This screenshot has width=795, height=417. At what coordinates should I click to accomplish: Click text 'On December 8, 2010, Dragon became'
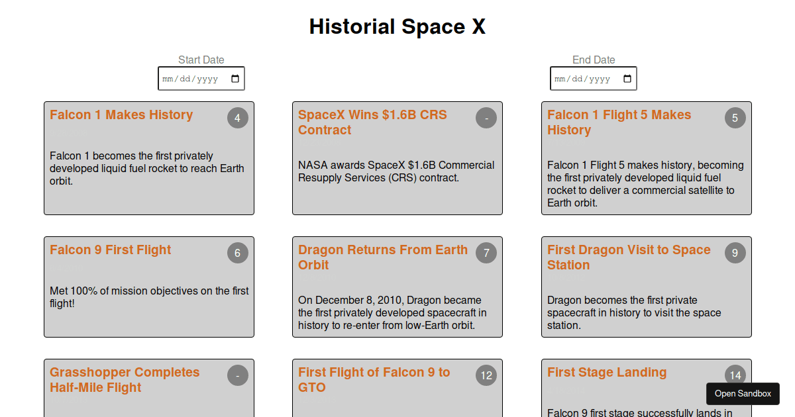pyautogui.click(x=390, y=300)
